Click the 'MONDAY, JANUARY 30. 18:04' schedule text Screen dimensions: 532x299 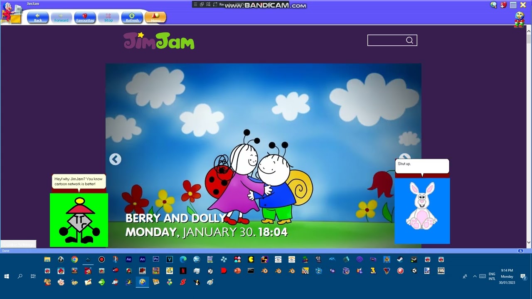[x=206, y=232]
